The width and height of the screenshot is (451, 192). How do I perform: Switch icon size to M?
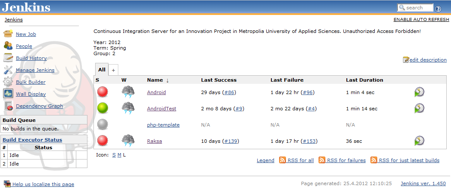pyautogui.click(x=119, y=155)
